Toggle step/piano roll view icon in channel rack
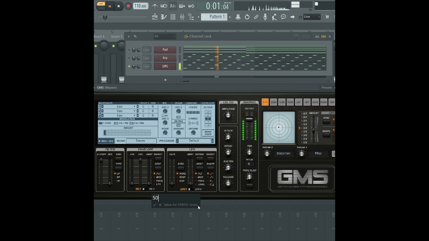This screenshot has height=241, width=429. pos(323,36)
